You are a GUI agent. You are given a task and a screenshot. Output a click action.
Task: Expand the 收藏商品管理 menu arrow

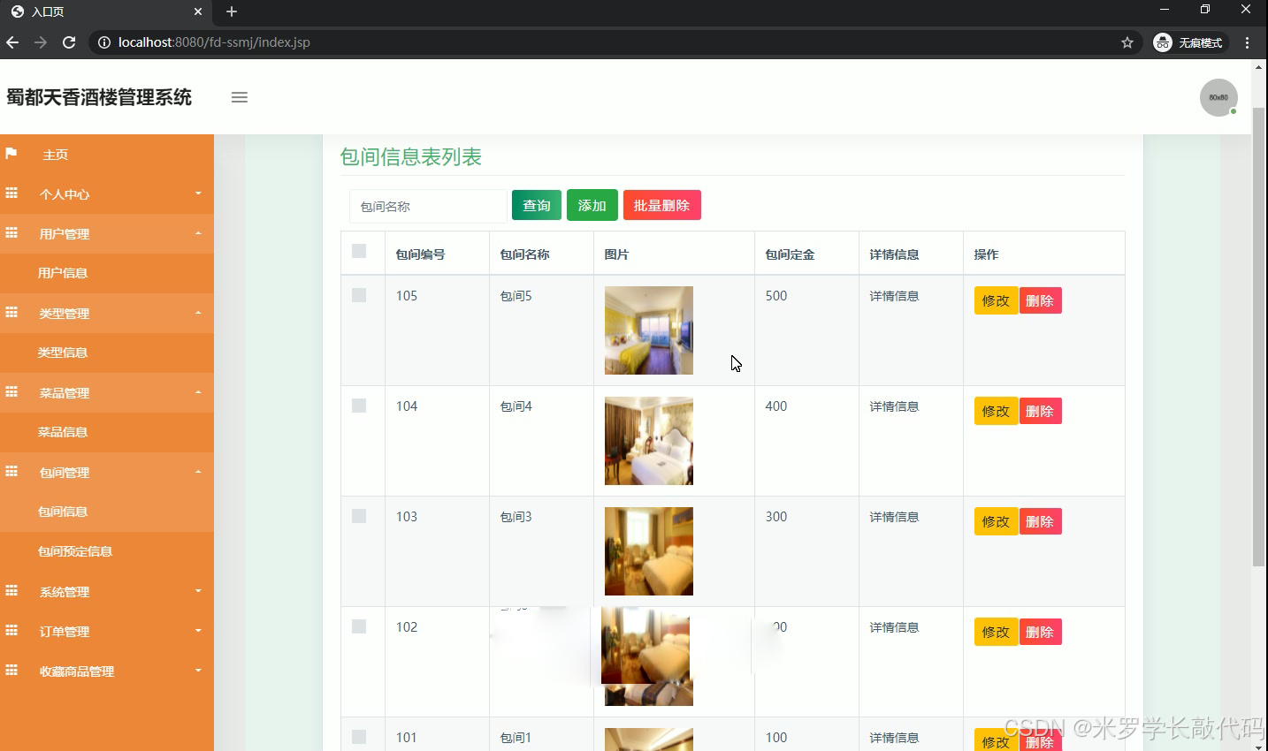point(198,670)
